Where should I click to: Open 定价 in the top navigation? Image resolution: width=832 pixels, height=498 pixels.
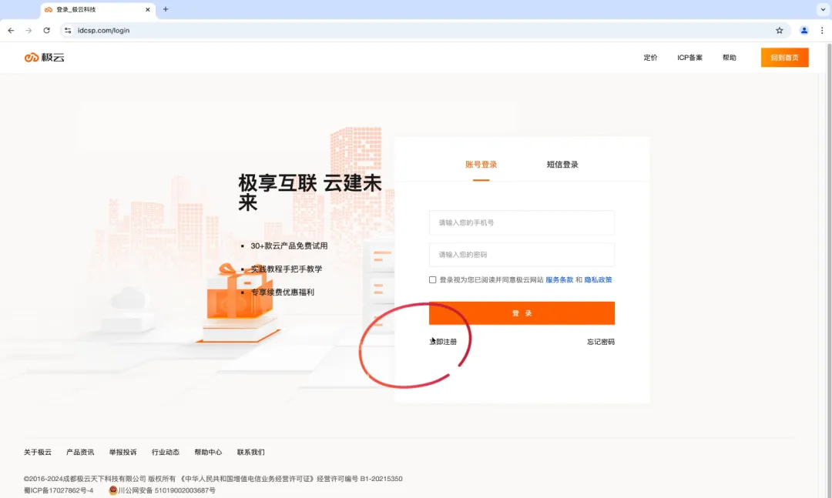650,57
